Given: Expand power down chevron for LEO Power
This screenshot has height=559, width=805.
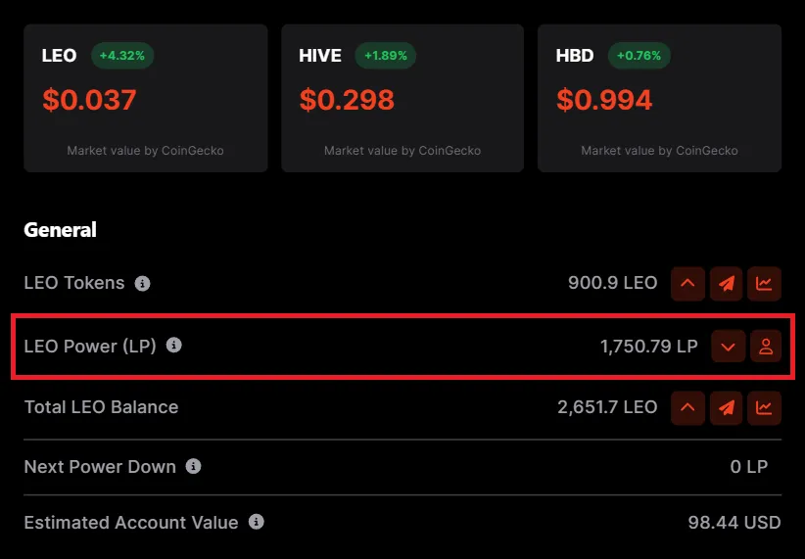Looking at the screenshot, I should tap(728, 347).
